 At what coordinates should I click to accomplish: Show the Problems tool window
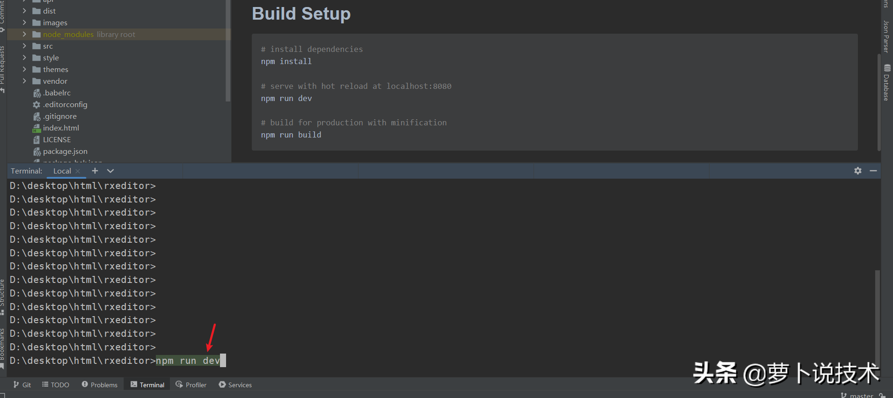(99, 384)
